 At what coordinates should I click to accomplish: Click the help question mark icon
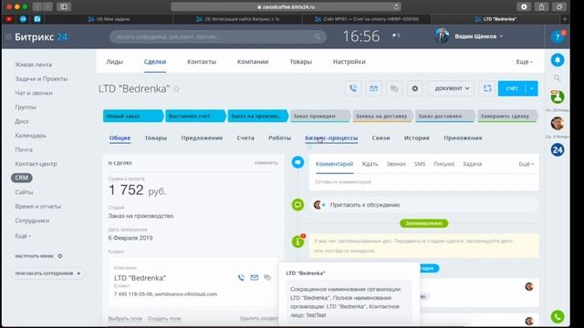[x=558, y=36]
